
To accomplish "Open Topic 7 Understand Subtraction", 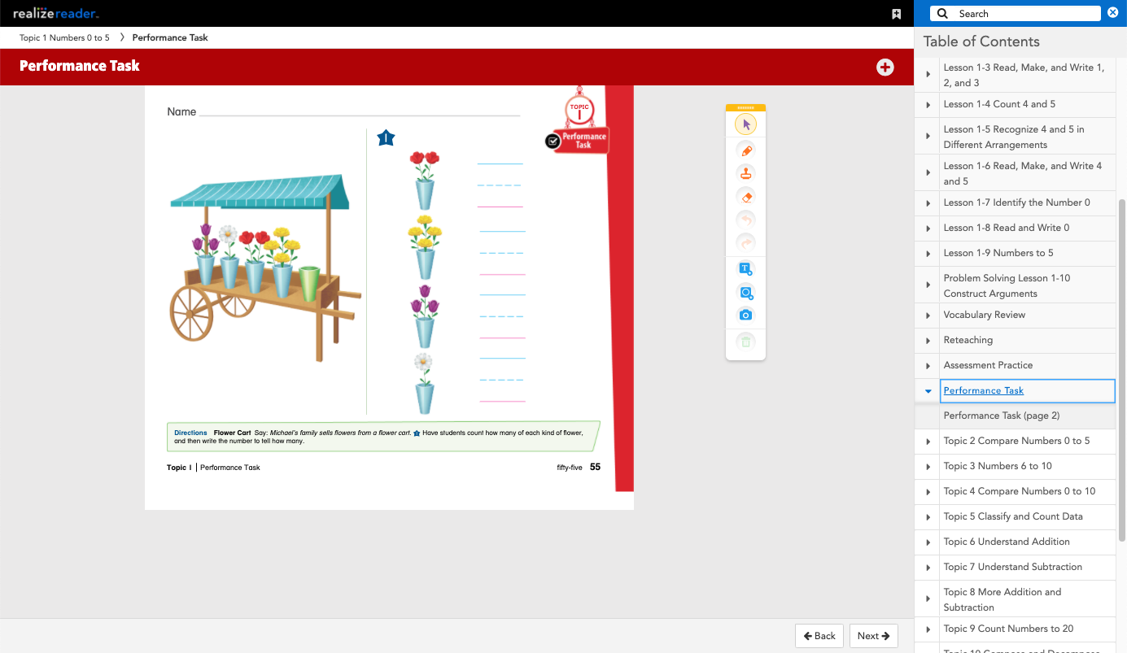I will pos(1013,567).
